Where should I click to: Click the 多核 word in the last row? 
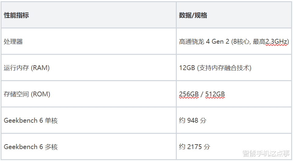point(51,147)
